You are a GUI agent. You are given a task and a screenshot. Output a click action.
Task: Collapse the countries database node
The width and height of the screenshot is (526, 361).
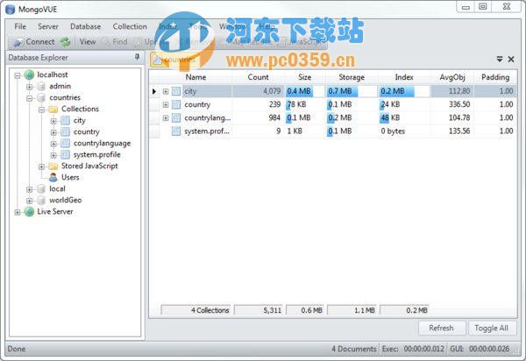pyautogui.click(x=30, y=98)
